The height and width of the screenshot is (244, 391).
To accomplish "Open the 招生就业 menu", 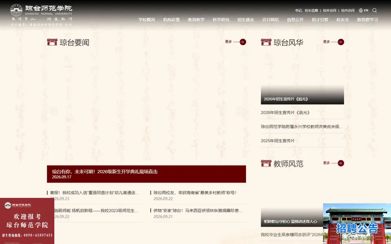I will click(x=246, y=20).
